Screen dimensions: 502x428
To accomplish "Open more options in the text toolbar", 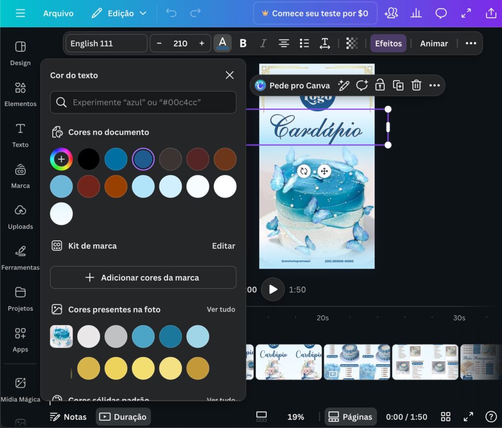I will coord(471,43).
